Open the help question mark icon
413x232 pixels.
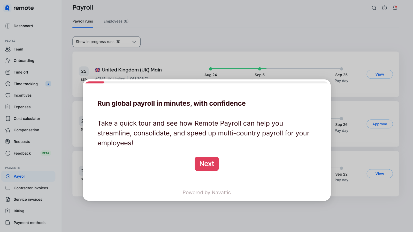click(x=384, y=8)
